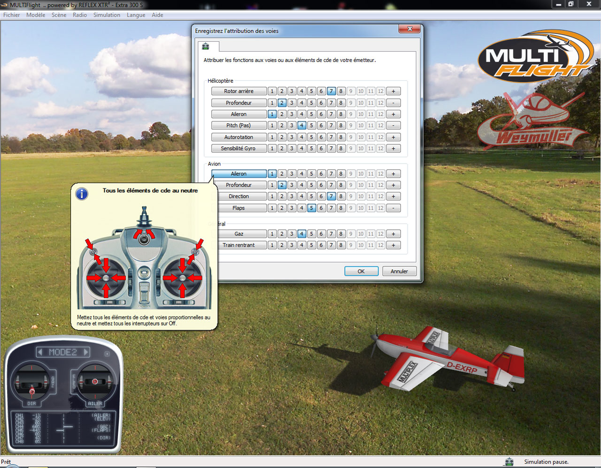Toggle the + inversion for Avion Aileron
This screenshot has width=601, height=468.
(393, 174)
